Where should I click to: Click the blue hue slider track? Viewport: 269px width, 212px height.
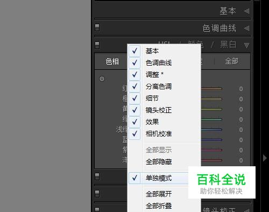point(211,140)
